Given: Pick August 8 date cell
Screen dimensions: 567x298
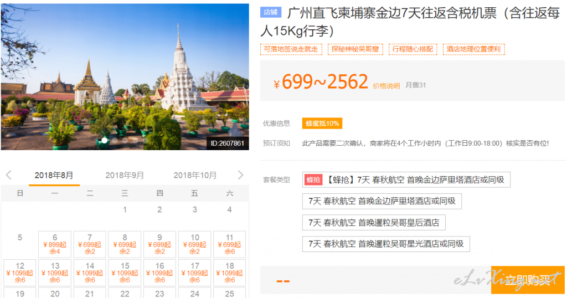Looking at the screenshot, I should [x=125, y=244].
